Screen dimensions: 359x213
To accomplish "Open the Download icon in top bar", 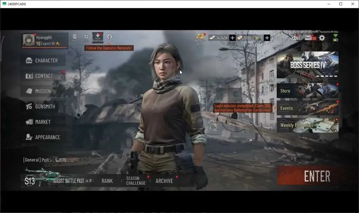I will [x=98, y=38].
